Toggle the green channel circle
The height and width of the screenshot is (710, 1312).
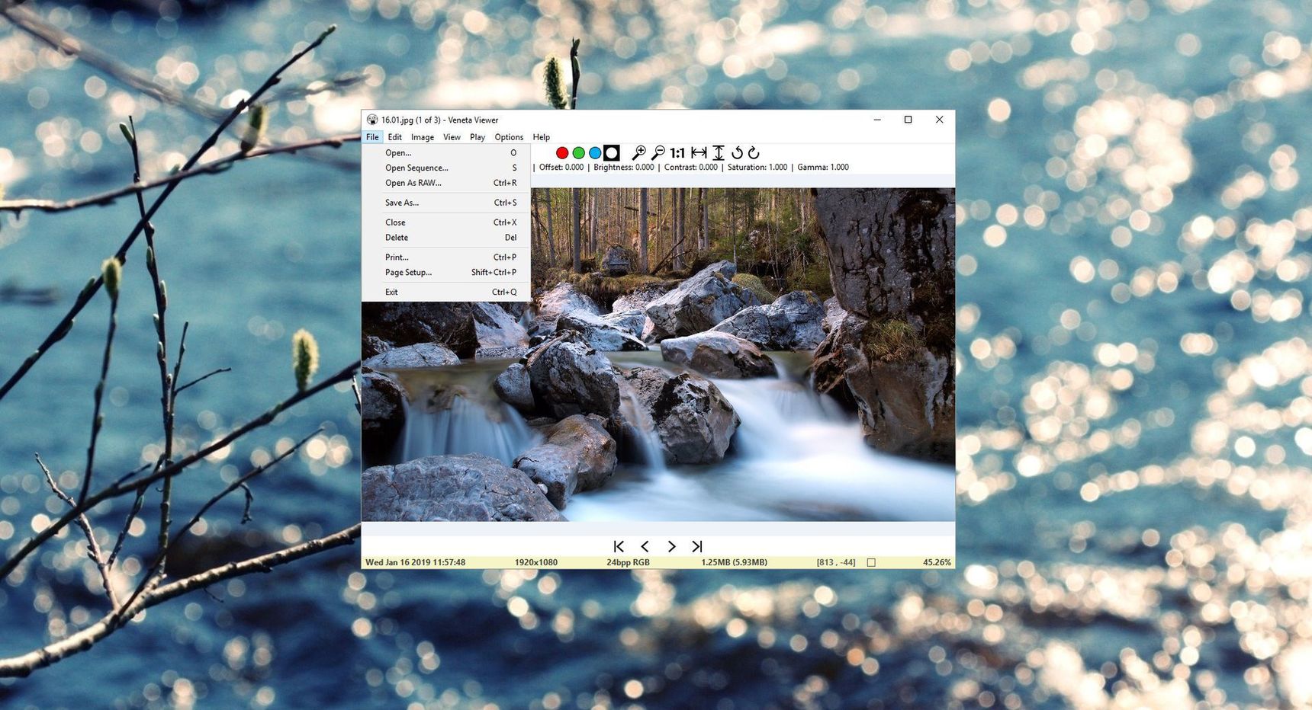tap(579, 153)
